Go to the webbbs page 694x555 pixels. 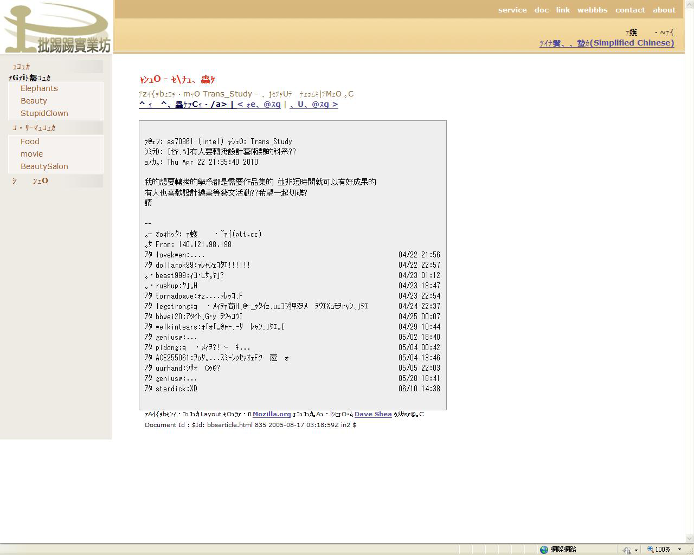pyautogui.click(x=593, y=10)
